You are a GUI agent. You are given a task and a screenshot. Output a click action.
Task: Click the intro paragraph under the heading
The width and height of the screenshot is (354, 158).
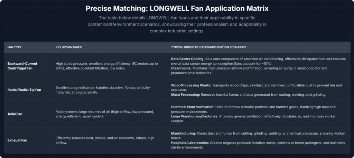pos(177,24)
